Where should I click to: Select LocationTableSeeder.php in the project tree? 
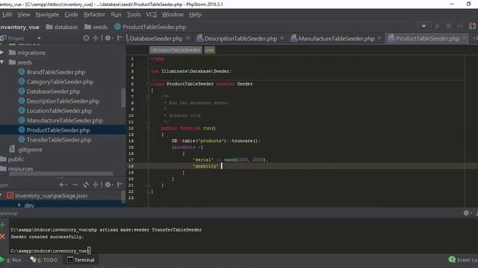59,111
